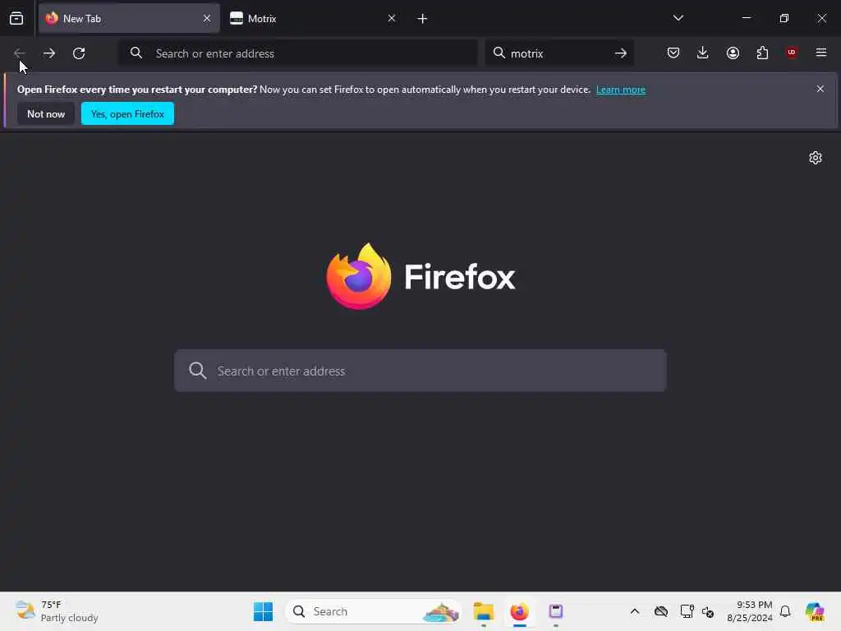Viewport: 841px width, 631px height.
Task: Focus the search box containing motrix
Action: coord(558,53)
